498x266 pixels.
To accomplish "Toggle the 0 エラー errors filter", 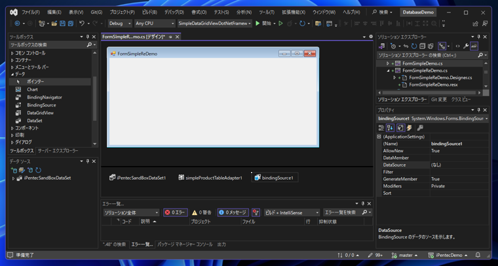I will [x=176, y=212].
